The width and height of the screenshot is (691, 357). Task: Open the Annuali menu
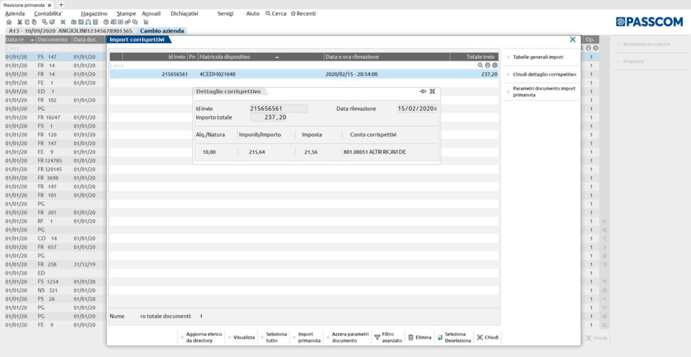151,13
